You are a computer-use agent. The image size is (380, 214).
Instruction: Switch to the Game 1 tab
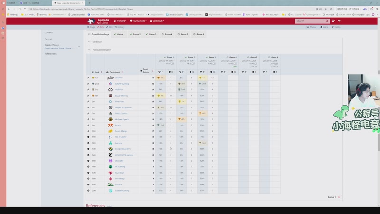tap(119, 34)
